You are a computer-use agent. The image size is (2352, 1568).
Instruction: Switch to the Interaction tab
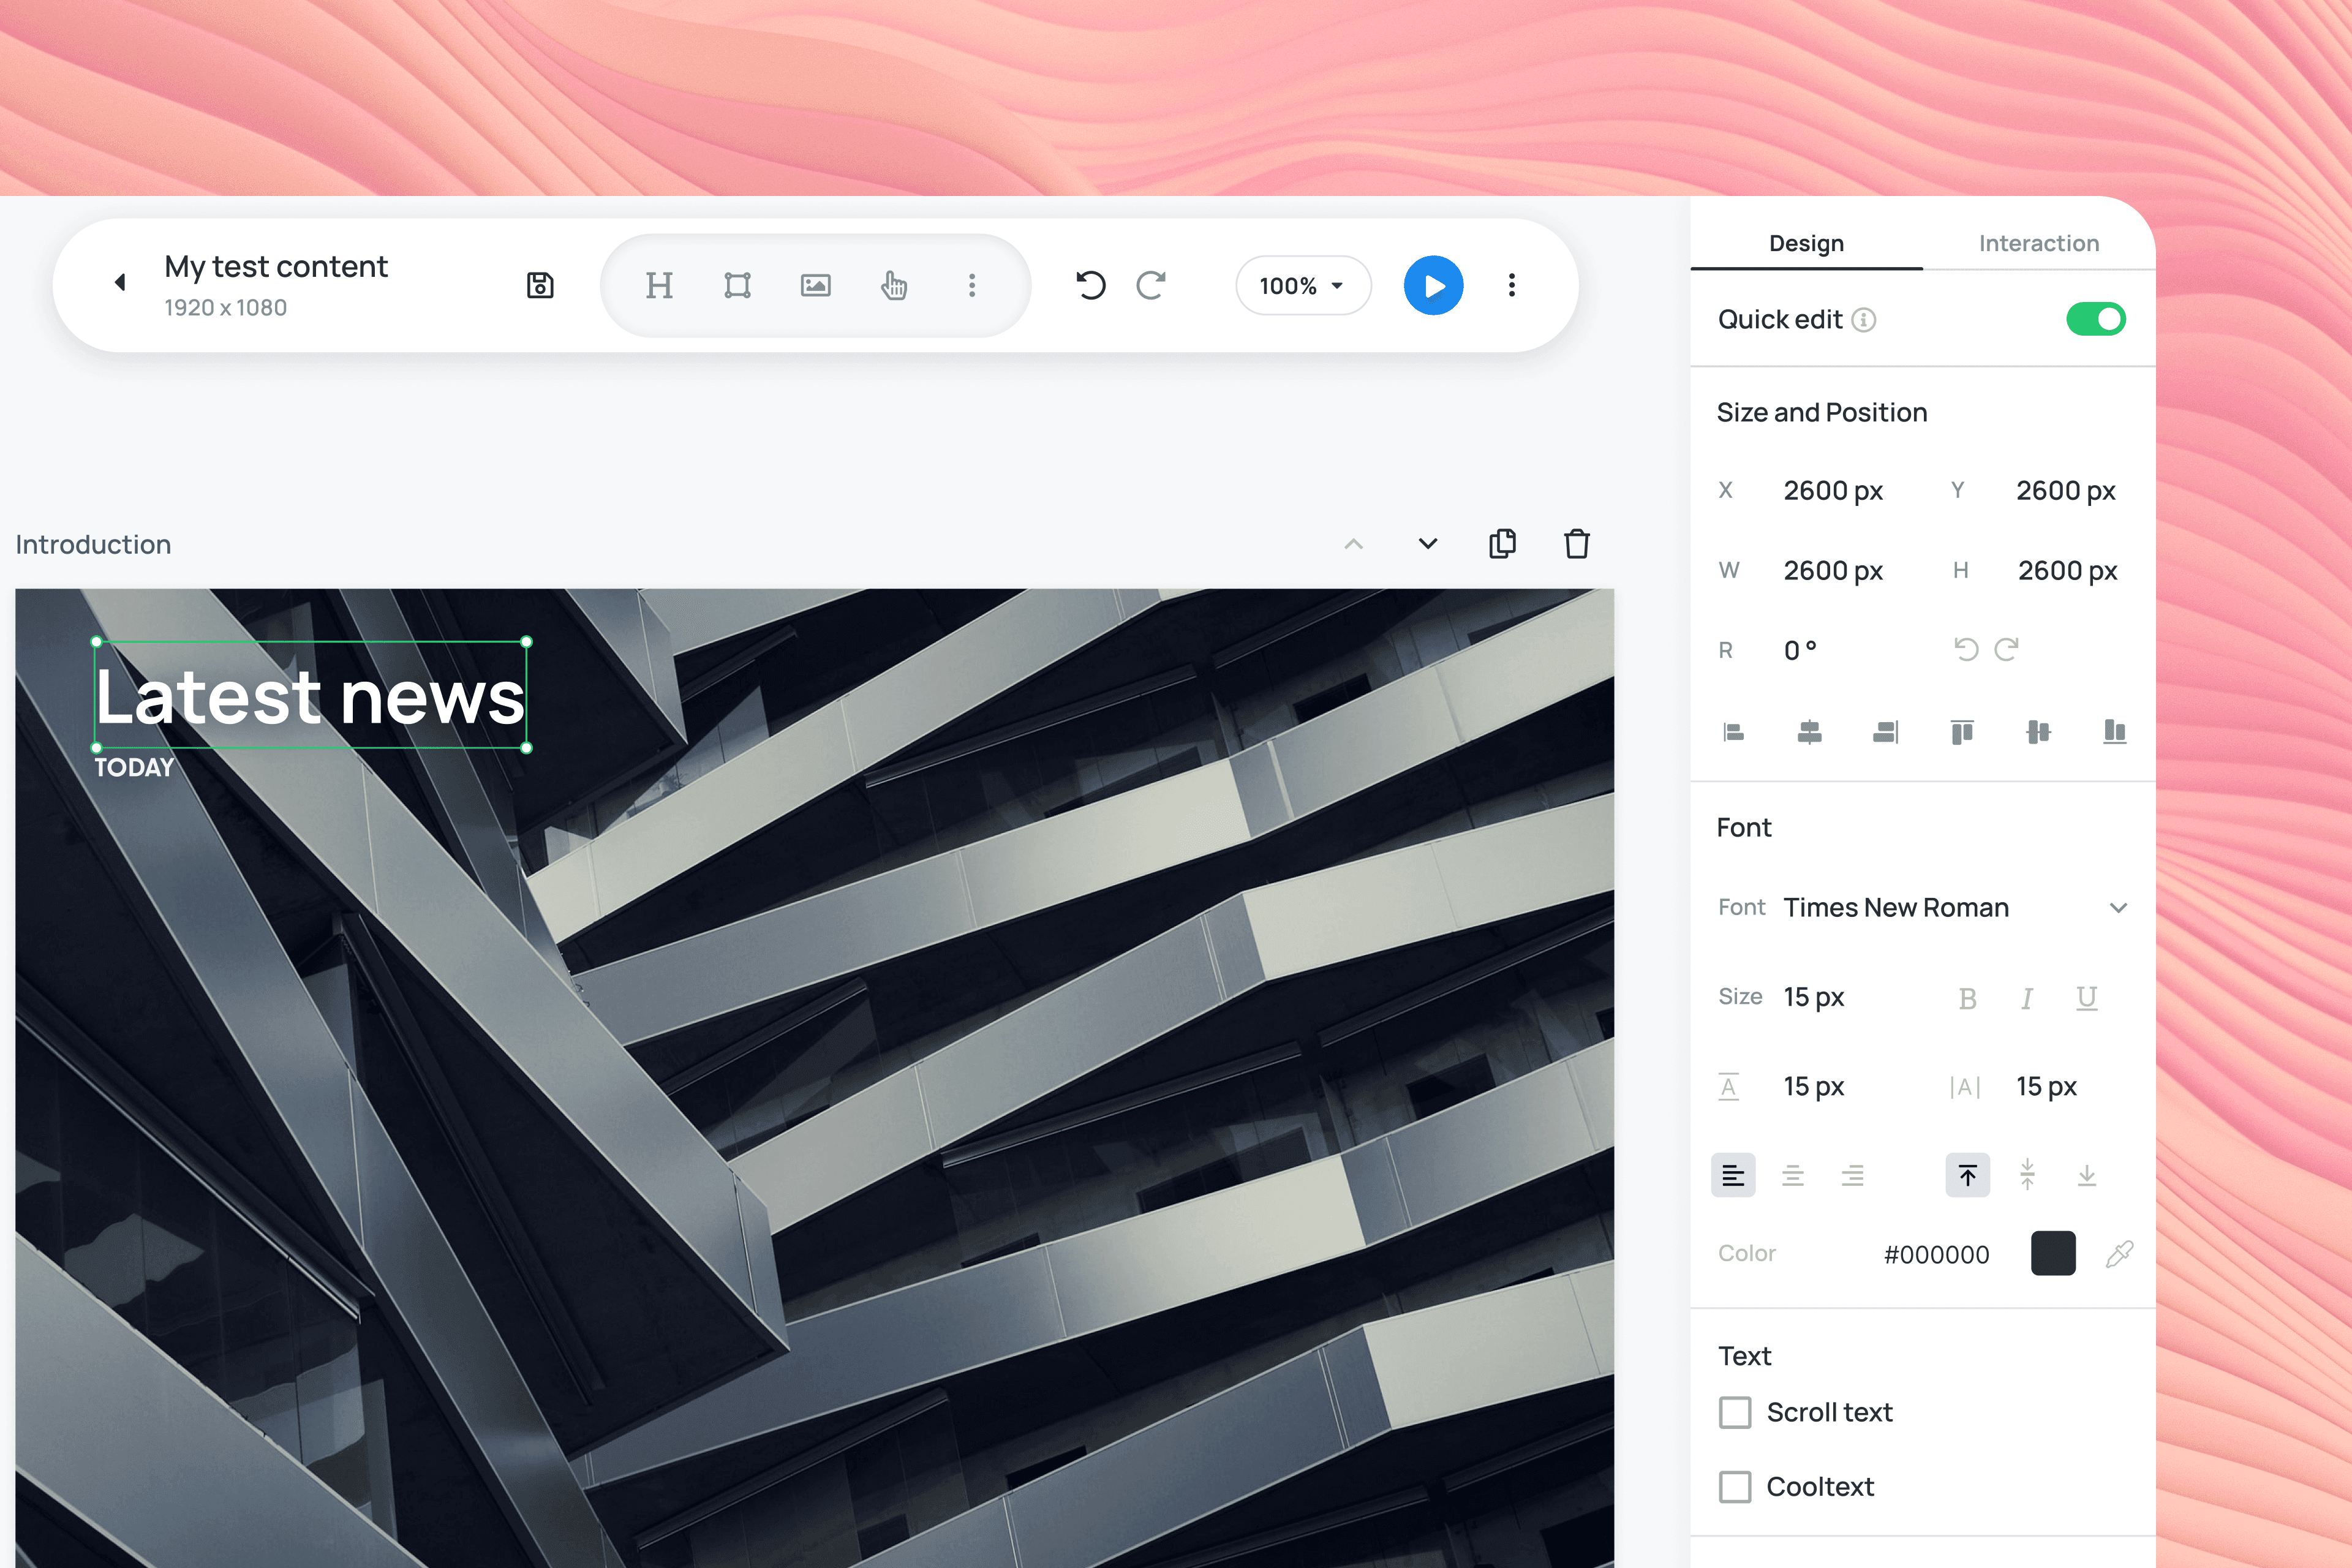click(x=2038, y=243)
